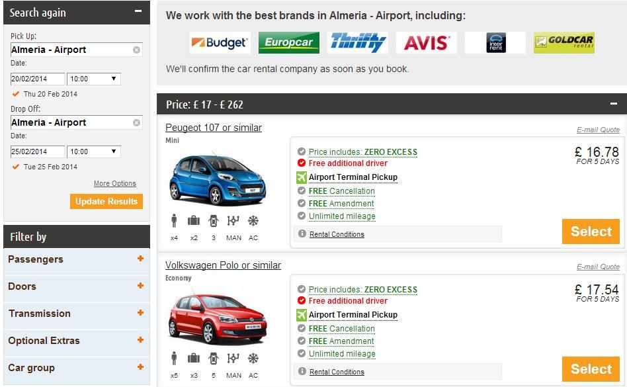The height and width of the screenshot is (387, 627).
Task: Collapse the Search again panel
Action: (x=138, y=11)
